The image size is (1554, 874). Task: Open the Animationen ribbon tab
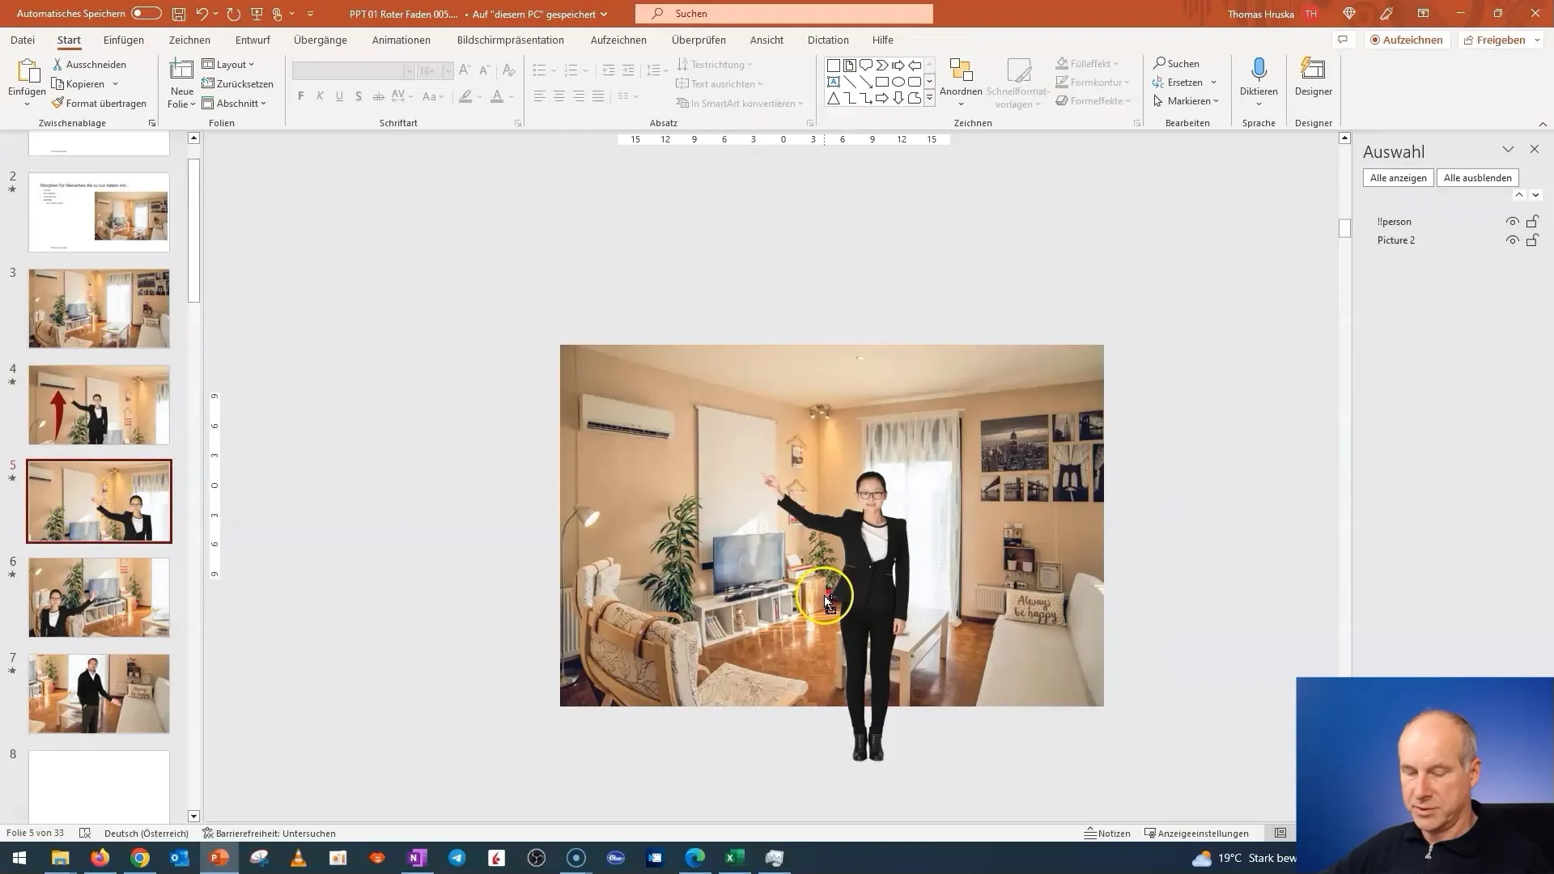coord(401,40)
